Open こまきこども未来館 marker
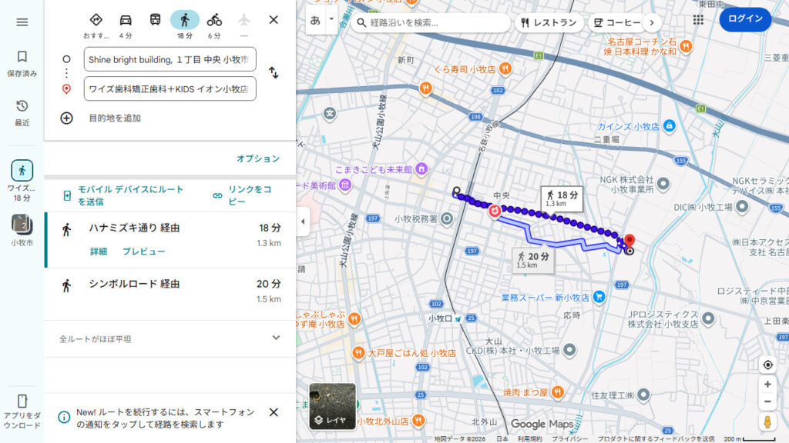The width and height of the screenshot is (789, 443). click(x=421, y=168)
